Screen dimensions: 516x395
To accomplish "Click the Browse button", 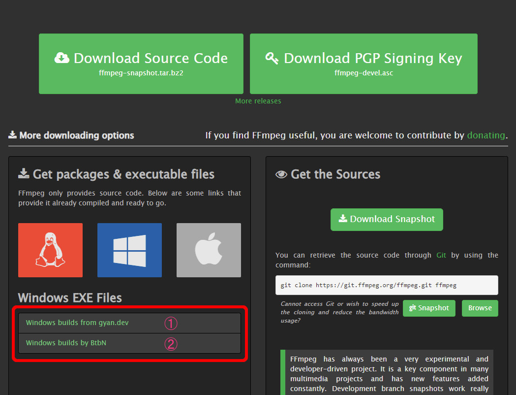I will (x=480, y=308).
